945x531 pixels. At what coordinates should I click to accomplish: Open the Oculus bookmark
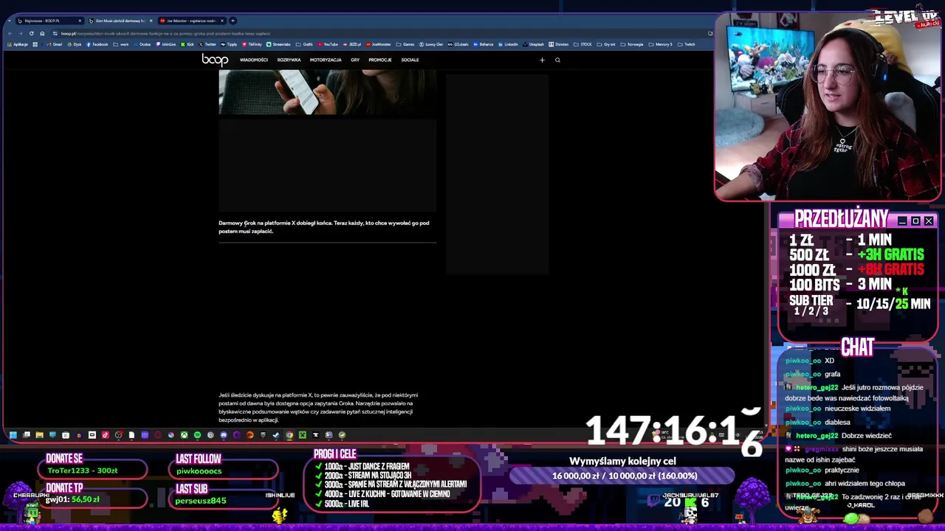(142, 44)
